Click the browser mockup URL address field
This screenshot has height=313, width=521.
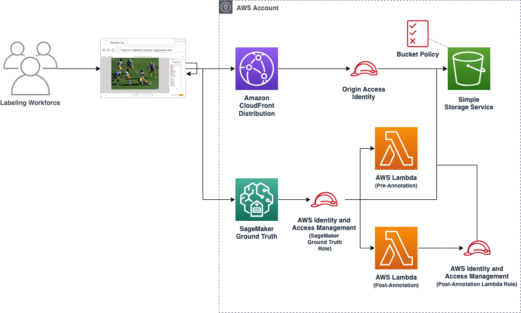coord(150,50)
